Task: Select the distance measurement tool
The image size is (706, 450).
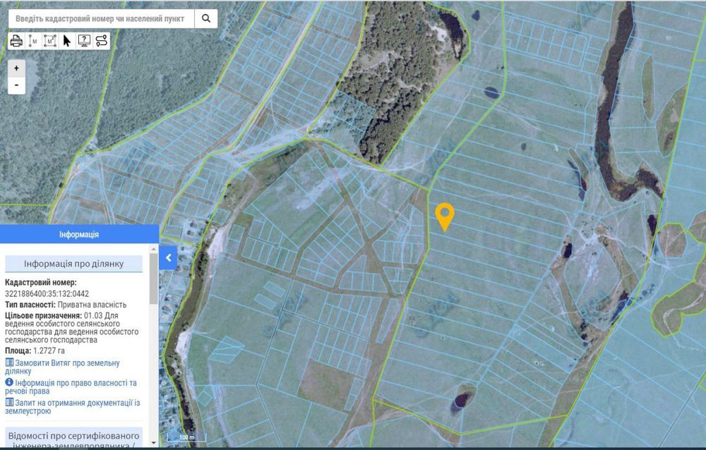Action: tap(33, 41)
